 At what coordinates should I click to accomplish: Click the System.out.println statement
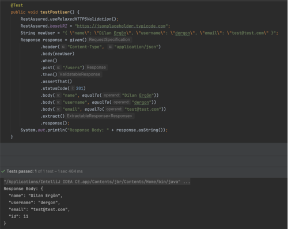click(94, 130)
